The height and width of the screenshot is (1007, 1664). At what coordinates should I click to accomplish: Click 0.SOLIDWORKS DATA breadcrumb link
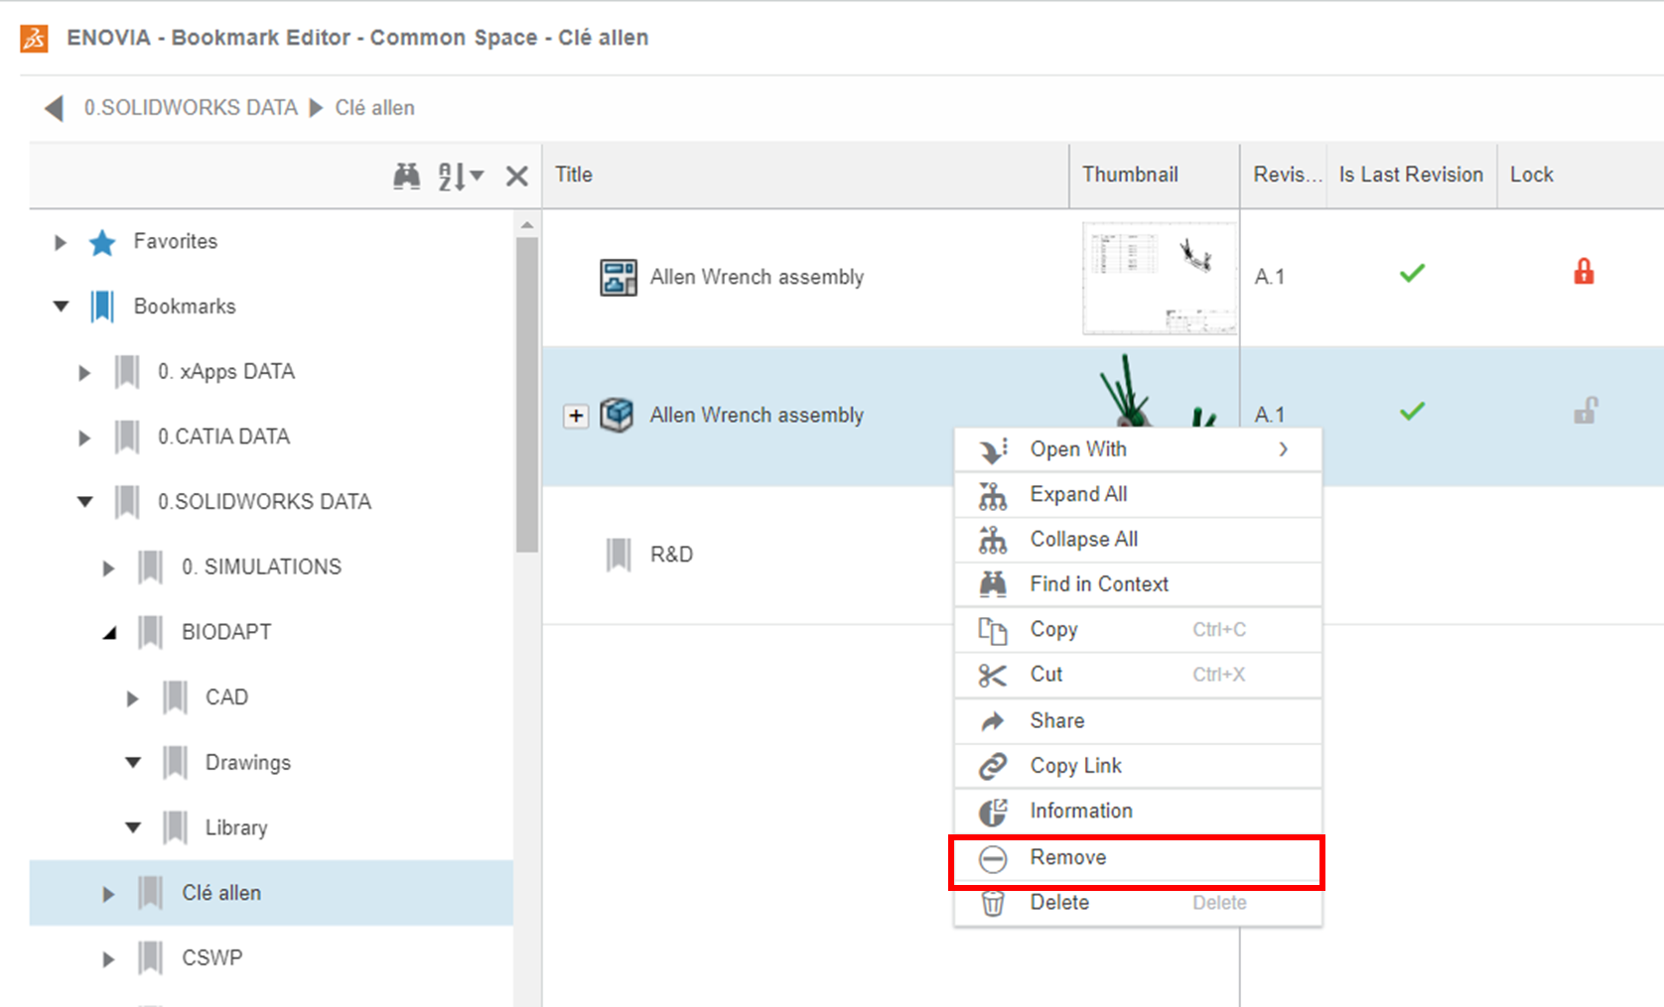coord(191,108)
